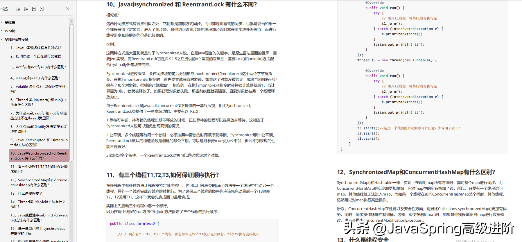
Task: Click code line t2.start(); in right page
Action: pyautogui.click(x=368, y=133)
